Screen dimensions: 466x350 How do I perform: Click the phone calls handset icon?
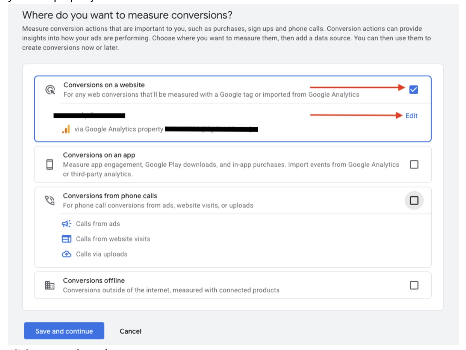[50, 201]
